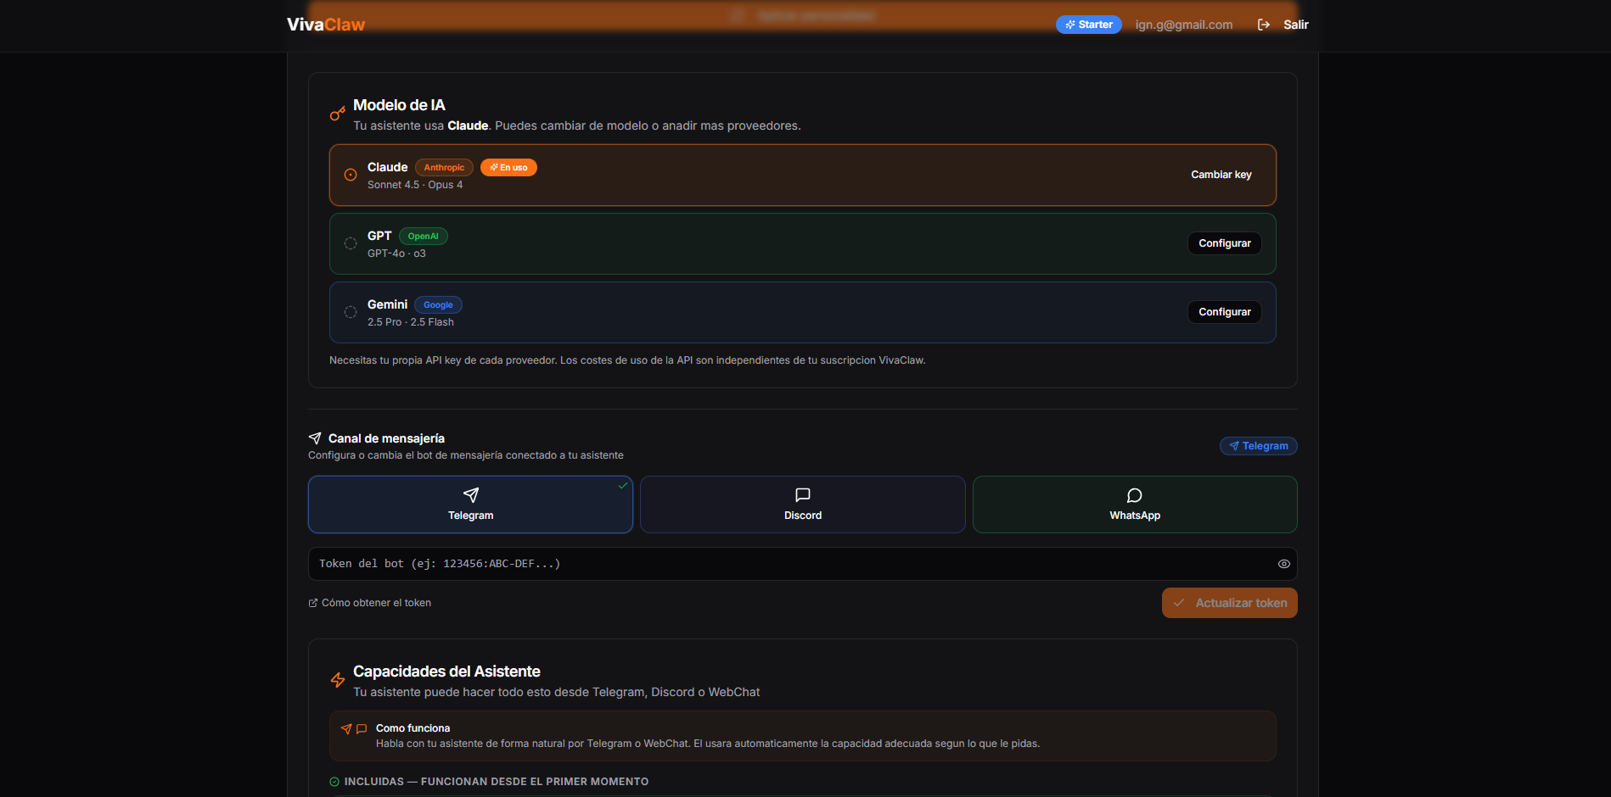Click the Cambiar key button for Claude
This screenshot has height=797, width=1611.
click(x=1221, y=175)
